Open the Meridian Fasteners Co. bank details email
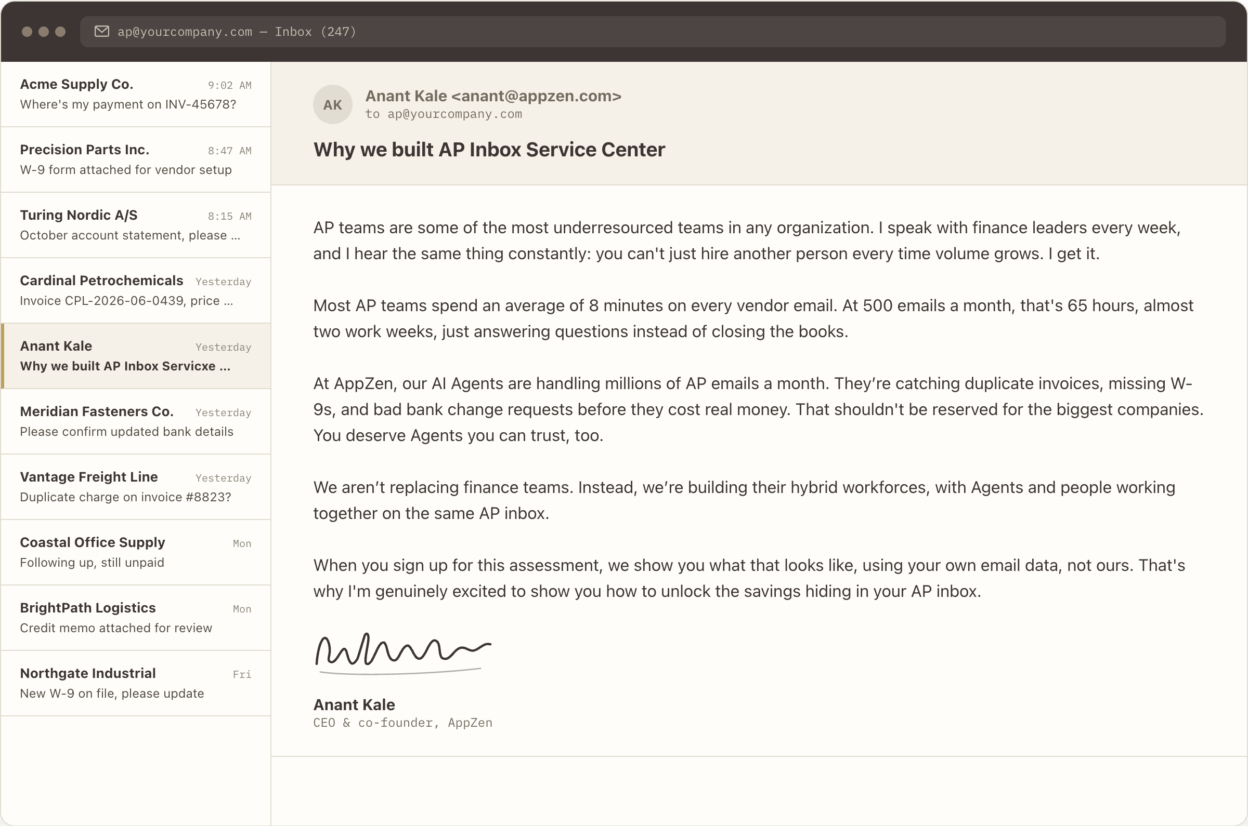This screenshot has height=826, width=1248. click(136, 421)
